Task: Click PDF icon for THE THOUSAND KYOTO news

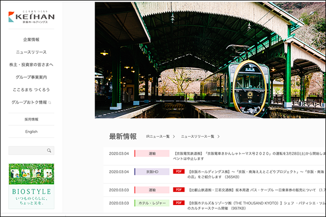Action: coord(179,203)
